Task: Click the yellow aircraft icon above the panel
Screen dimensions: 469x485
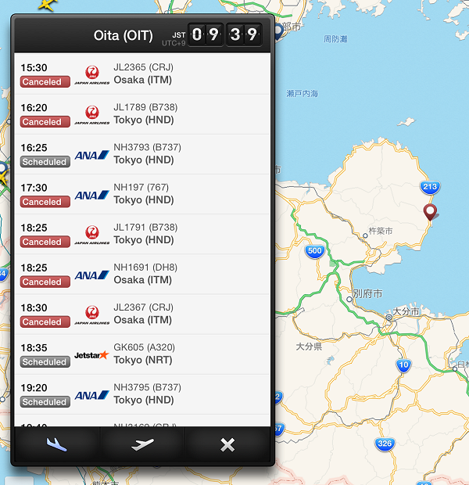Action: tap(47, 5)
